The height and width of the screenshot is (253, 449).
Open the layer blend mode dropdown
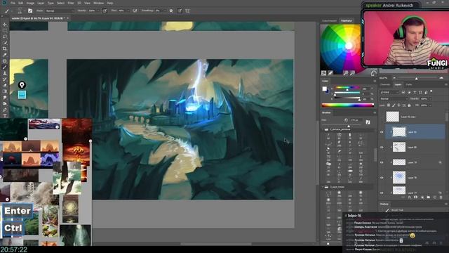(394, 98)
